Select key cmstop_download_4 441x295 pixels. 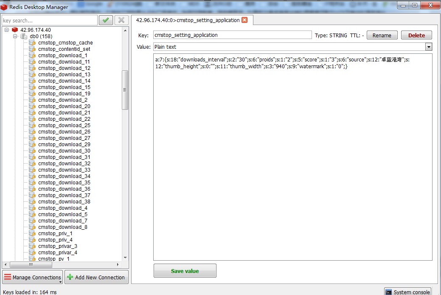(63, 208)
